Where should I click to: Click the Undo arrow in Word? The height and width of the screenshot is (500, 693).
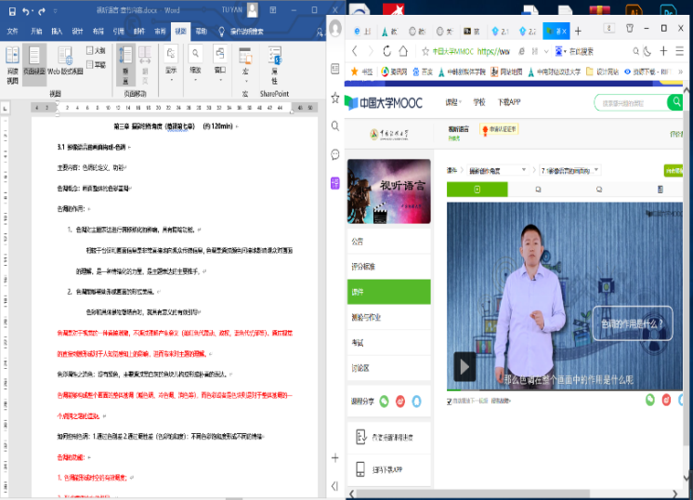pos(25,11)
